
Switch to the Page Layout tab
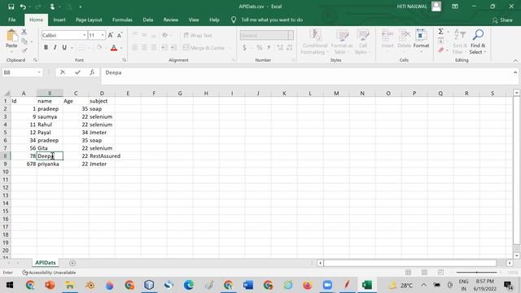click(89, 20)
